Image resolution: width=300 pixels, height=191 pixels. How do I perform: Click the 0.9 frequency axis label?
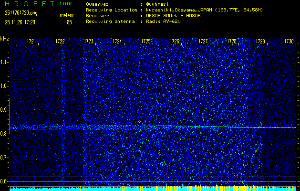(4, 109)
